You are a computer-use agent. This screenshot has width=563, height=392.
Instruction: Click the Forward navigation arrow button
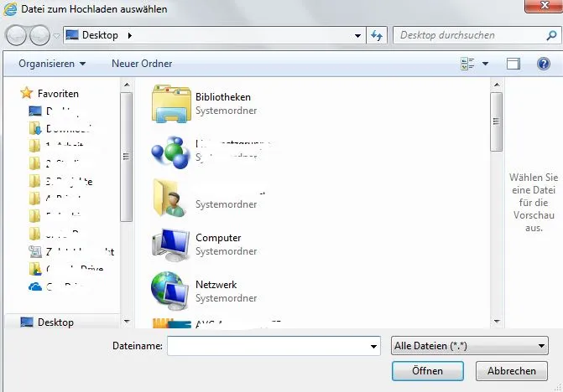pyautogui.click(x=39, y=35)
